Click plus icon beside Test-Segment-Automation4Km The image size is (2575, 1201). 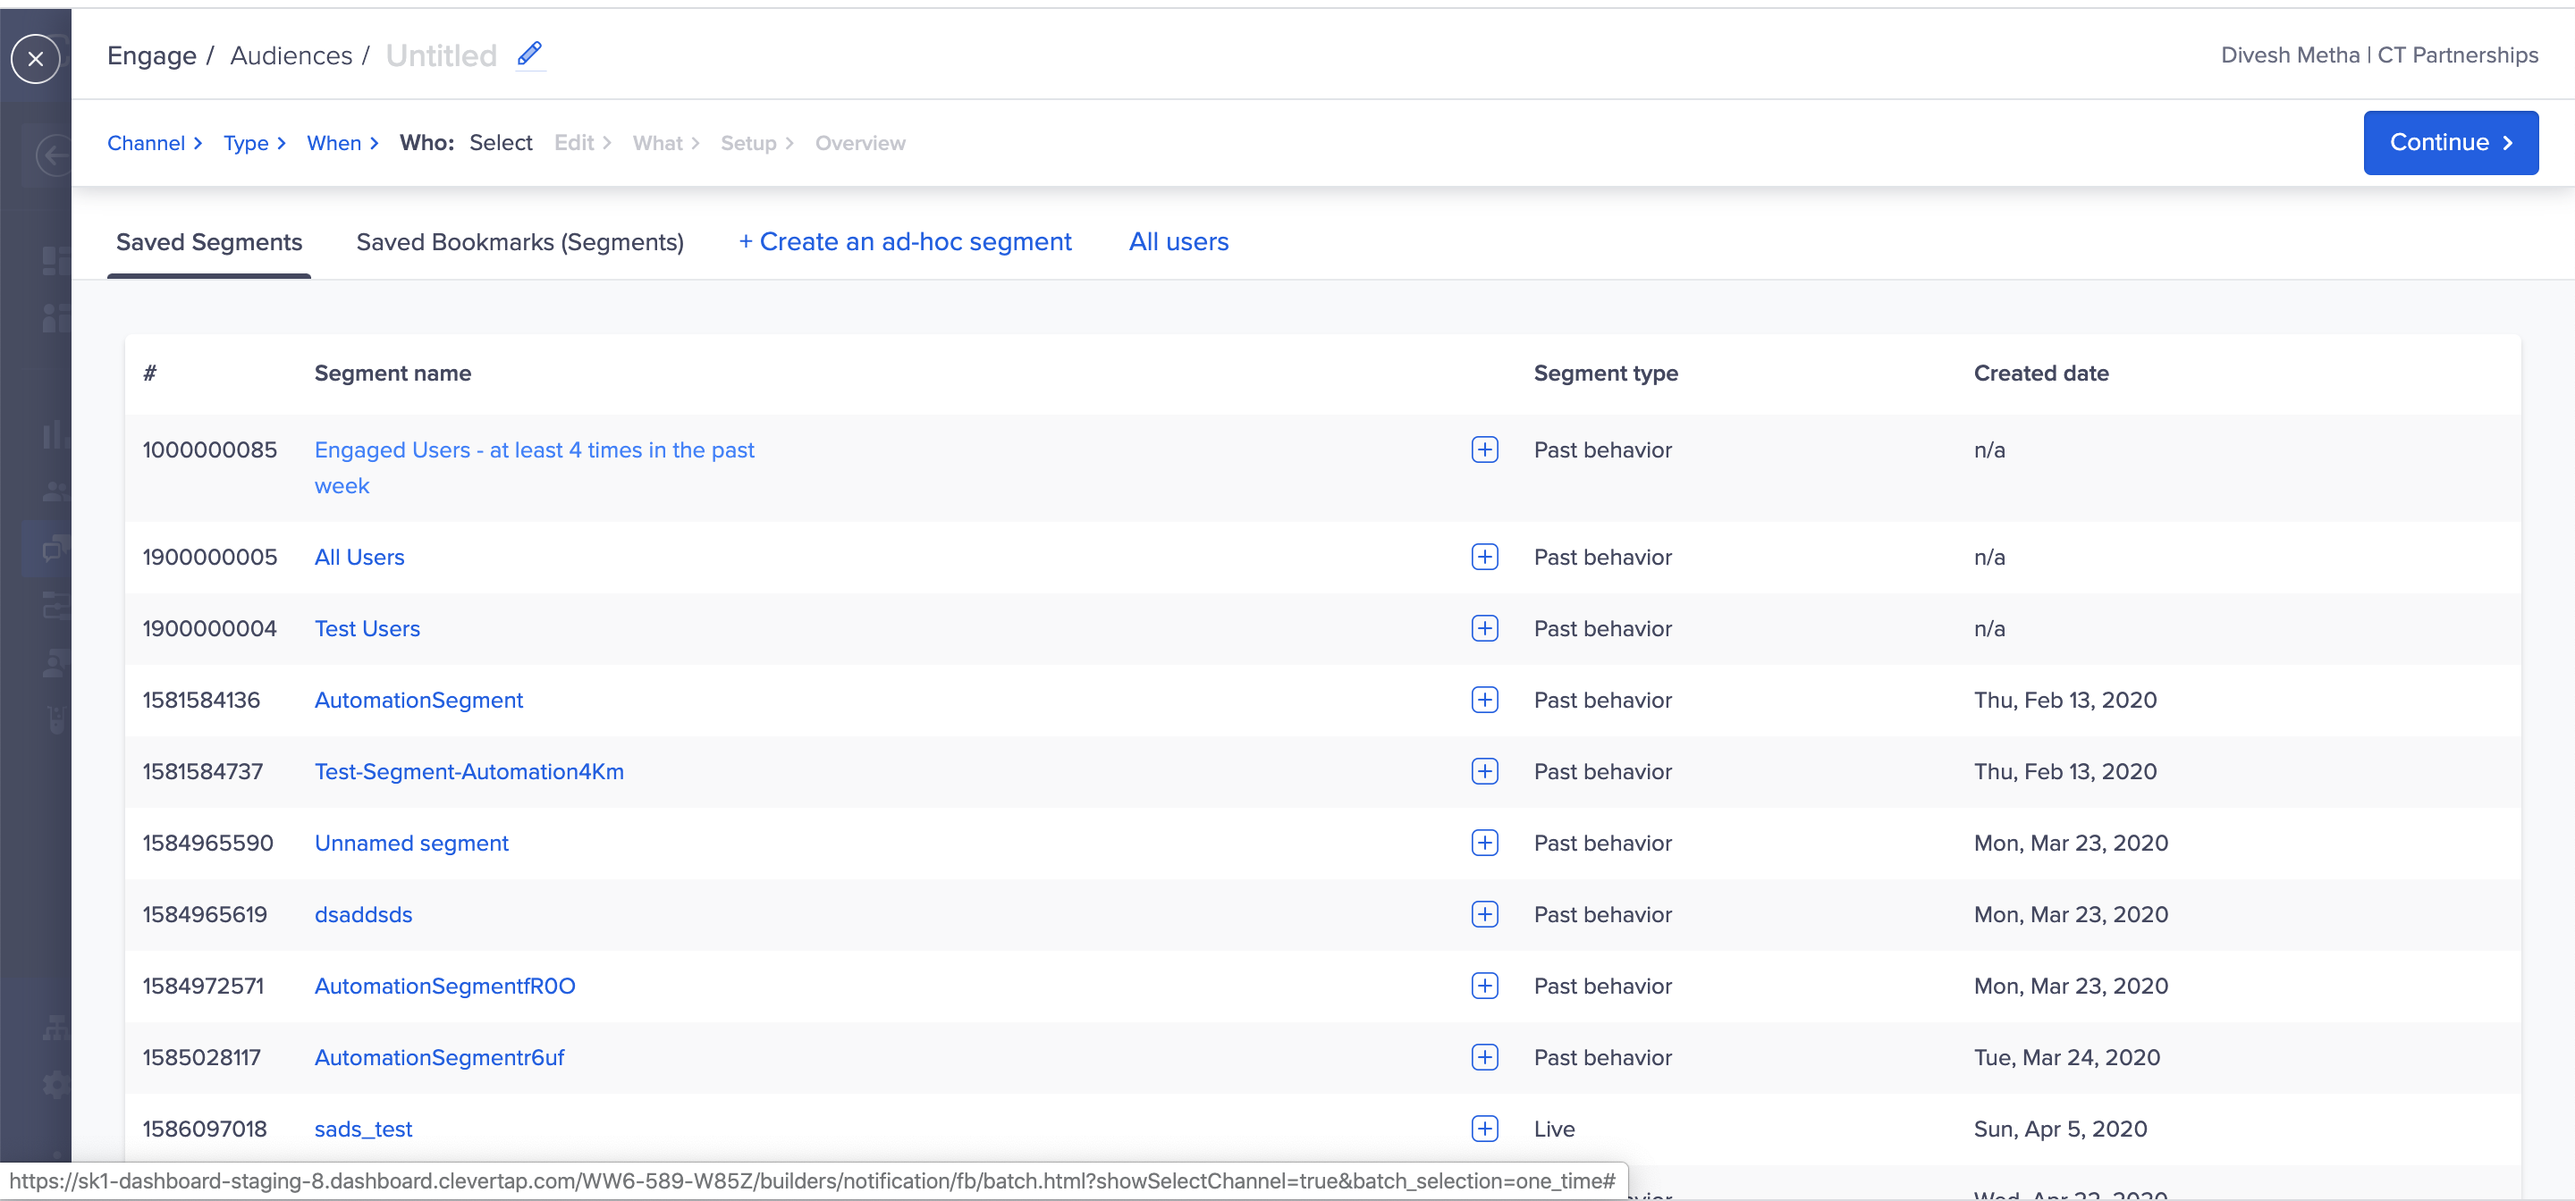click(1484, 771)
